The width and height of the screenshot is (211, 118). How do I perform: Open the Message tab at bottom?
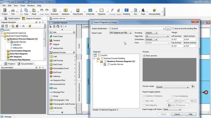pos(7,117)
